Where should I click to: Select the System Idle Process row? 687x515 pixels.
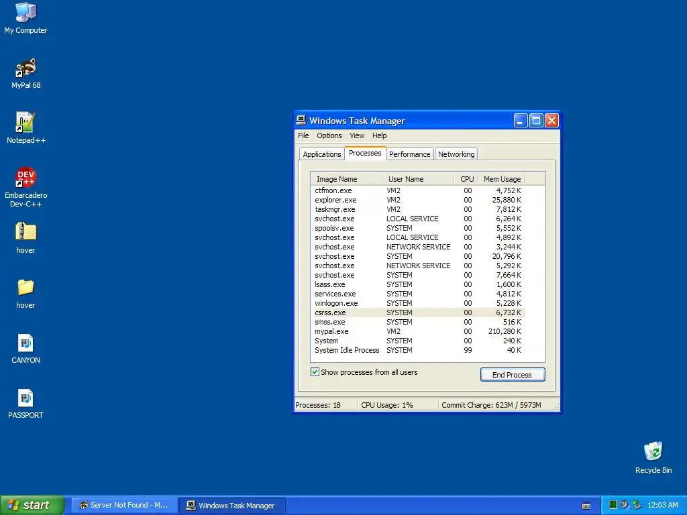pyautogui.click(x=419, y=350)
